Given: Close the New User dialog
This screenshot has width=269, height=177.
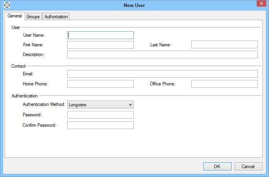Looking at the screenshot, I should (x=259, y=4).
